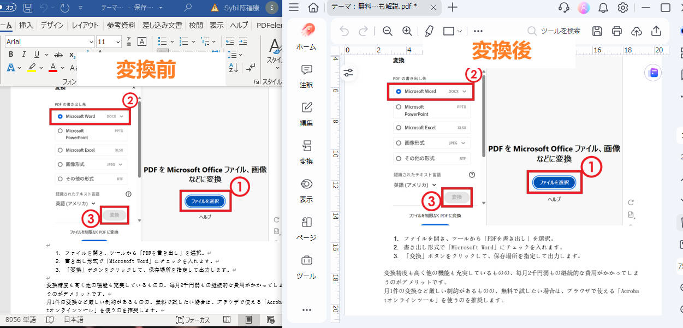683x328 pixels.
Task: Click the print icon in Acrobat toolbar
Action: pyautogui.click(x=617, y=31)
